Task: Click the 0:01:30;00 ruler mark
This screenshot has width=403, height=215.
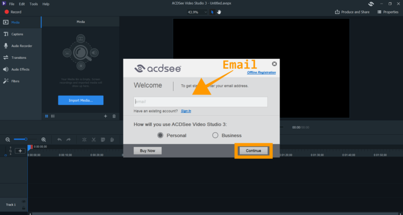Action: point(317,155)
